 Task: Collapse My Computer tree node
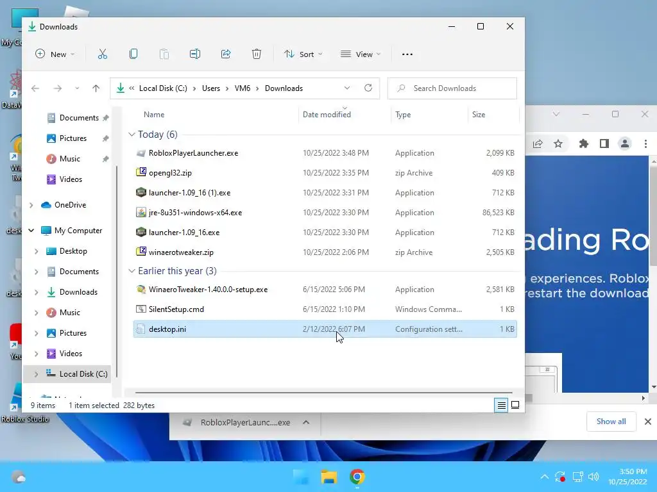click(31, 231)
